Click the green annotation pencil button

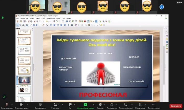[4, 97]
